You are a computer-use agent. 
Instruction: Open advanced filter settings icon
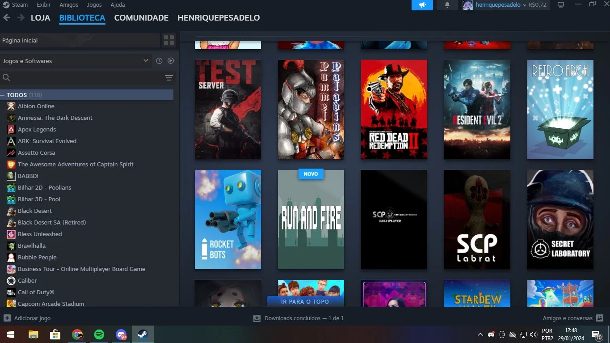pyautogui.click(x=169, y=78)
